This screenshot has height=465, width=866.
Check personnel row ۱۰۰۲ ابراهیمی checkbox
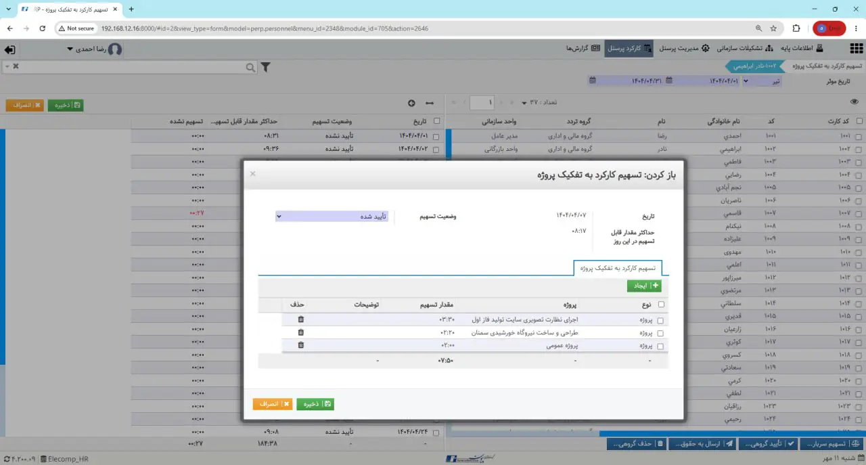point(859,150)
